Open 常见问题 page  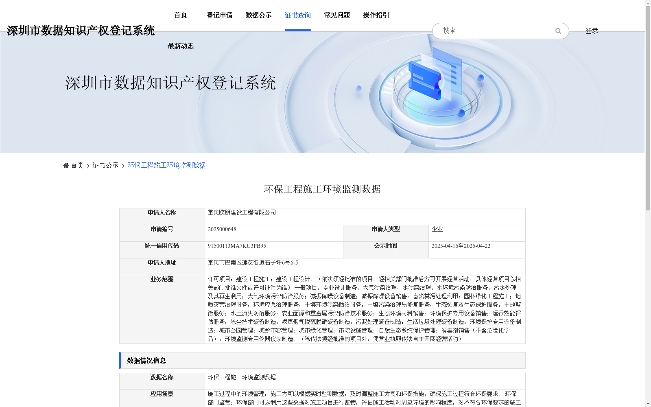pyautogui.click(x=337, y=15)
